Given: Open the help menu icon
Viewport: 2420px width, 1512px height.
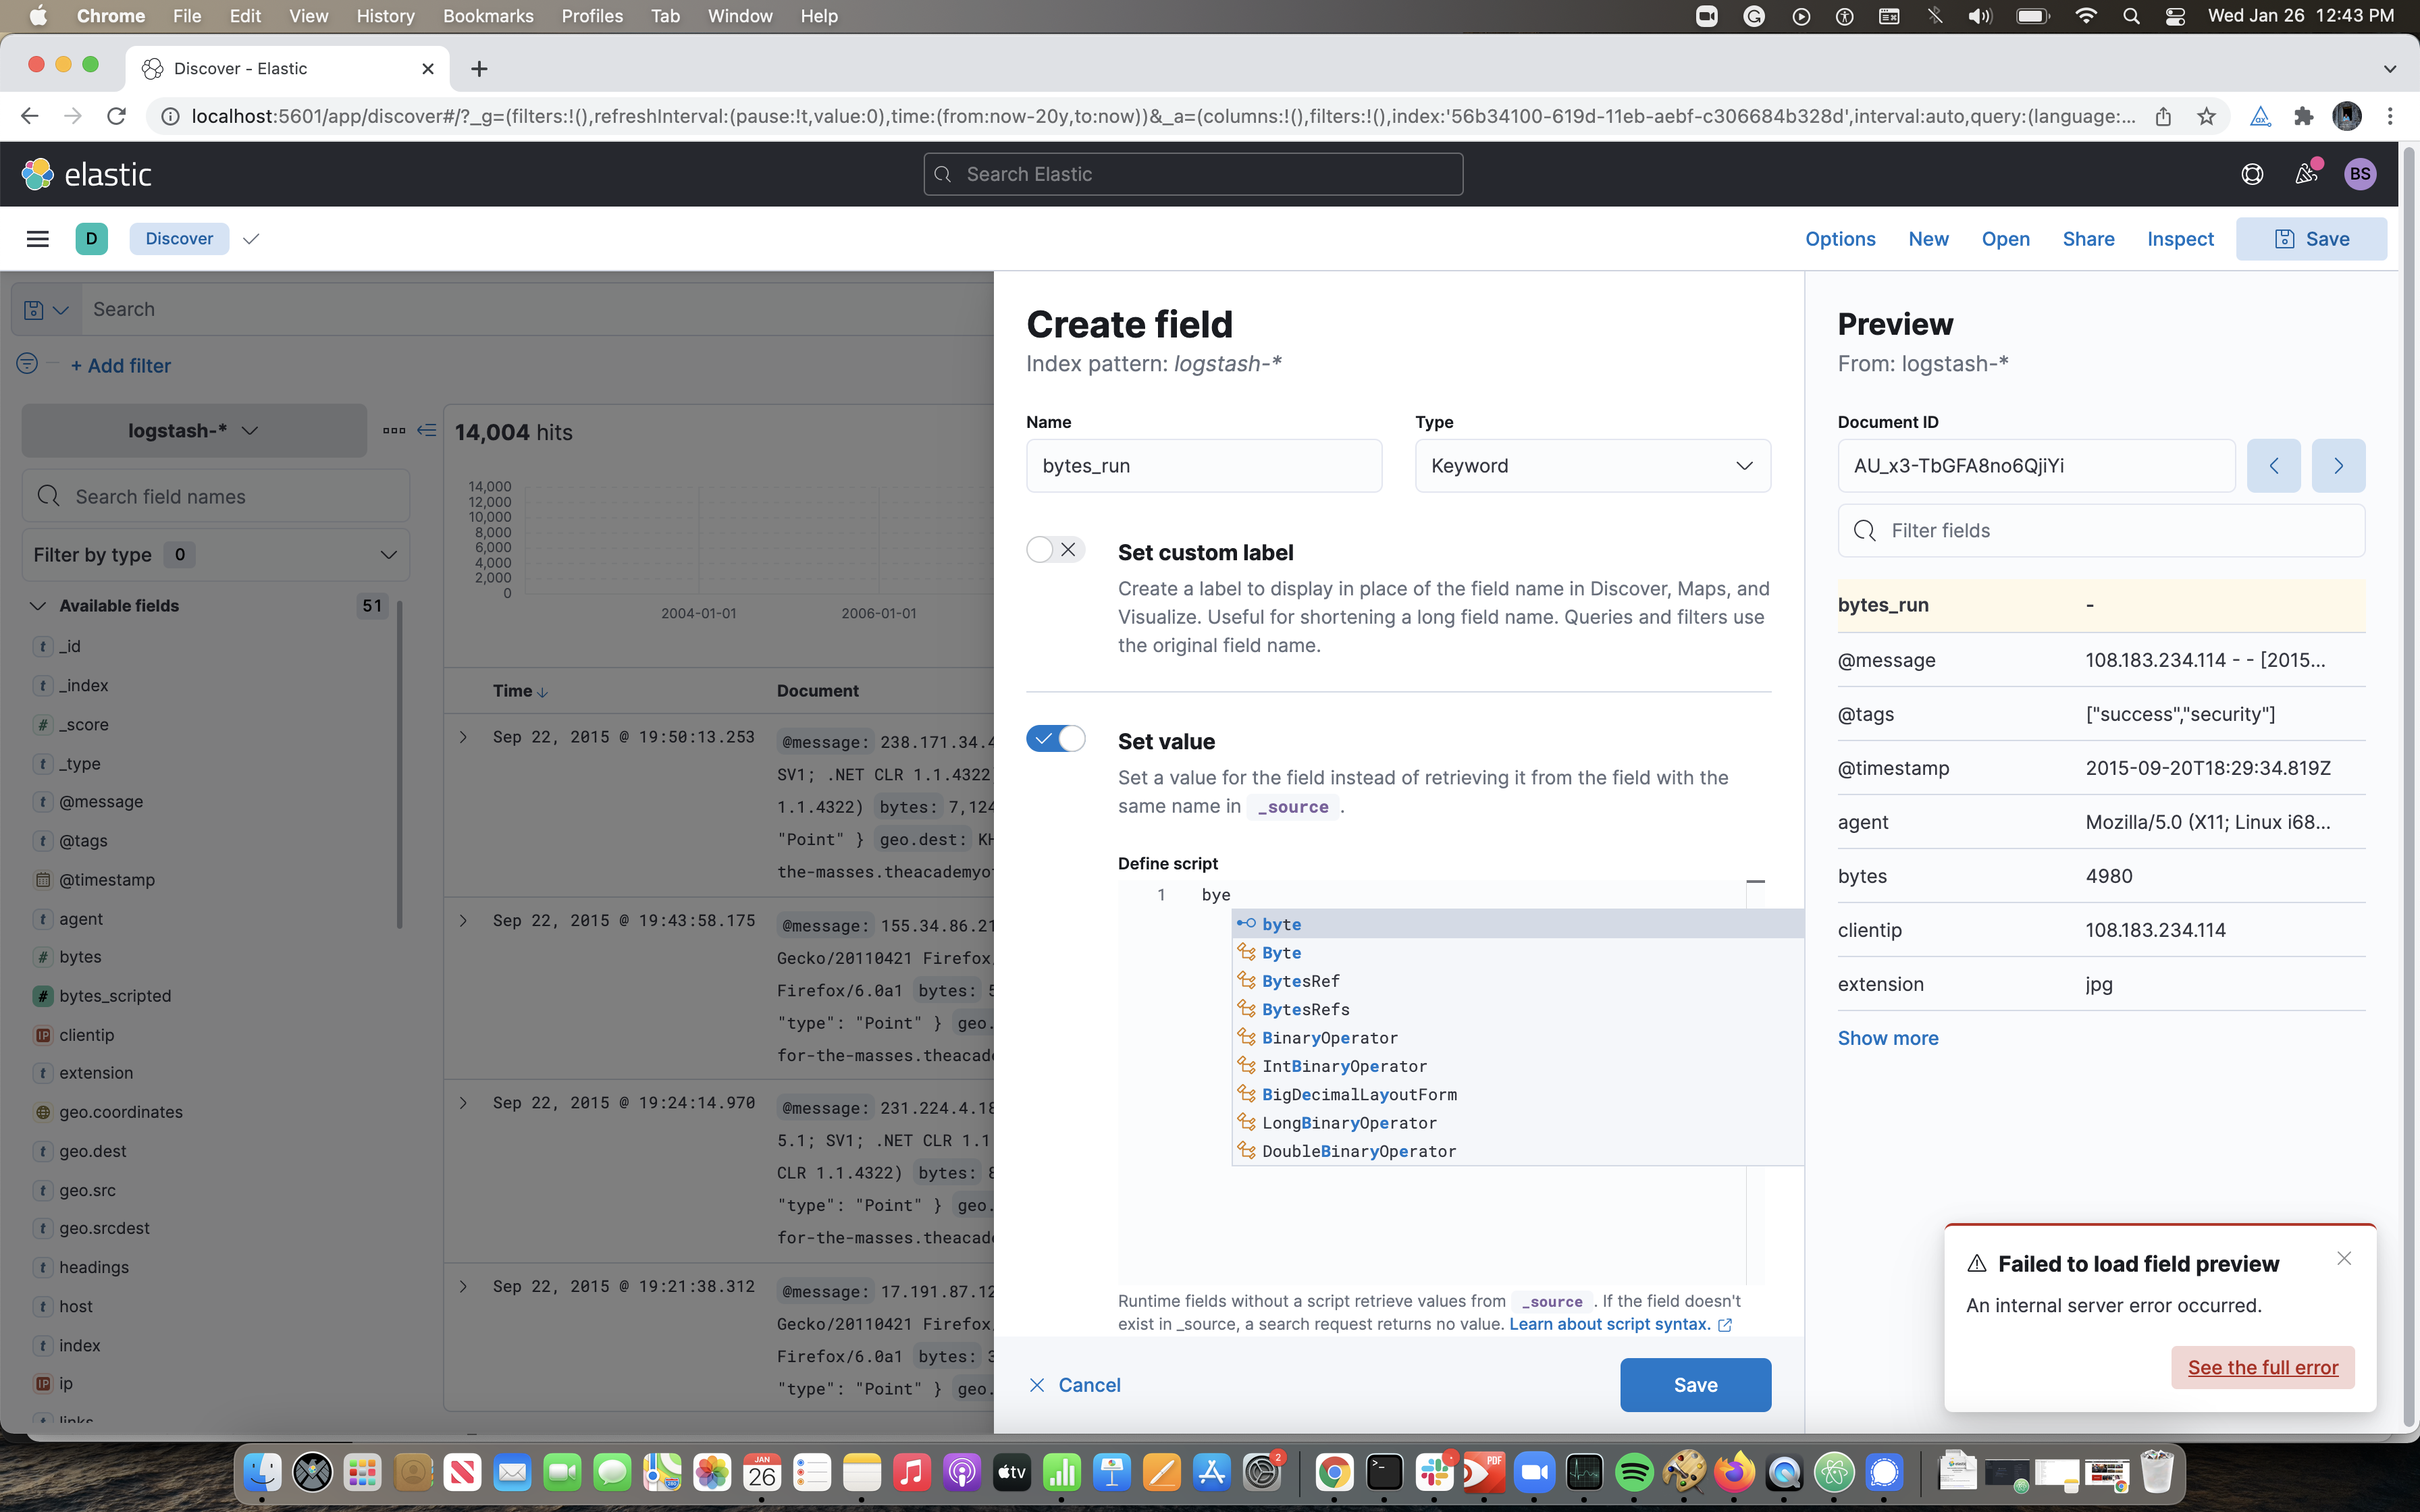Looking at the screenshot, I should click(2252, 174).
